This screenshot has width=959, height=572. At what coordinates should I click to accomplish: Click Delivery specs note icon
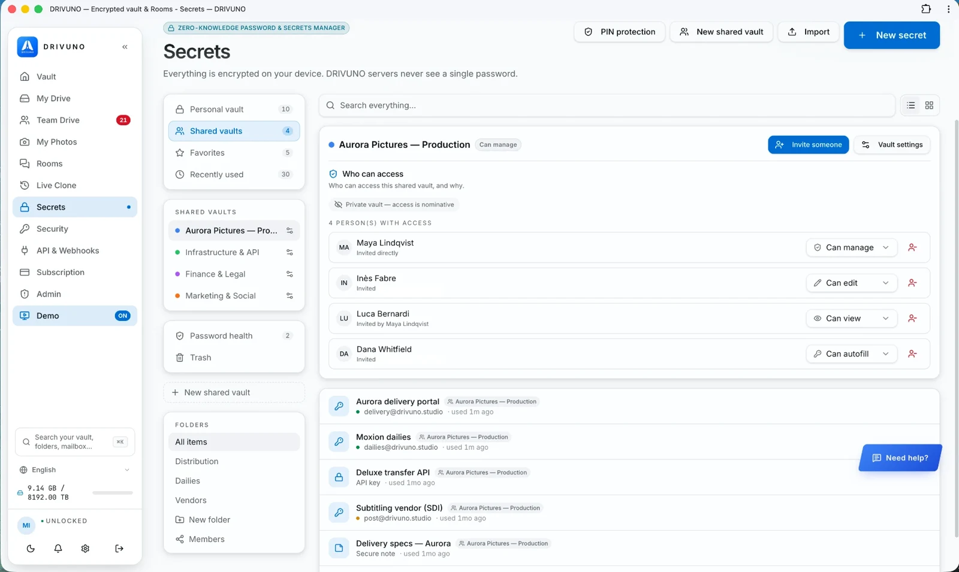pyautogui.click(x=339, y=548)
